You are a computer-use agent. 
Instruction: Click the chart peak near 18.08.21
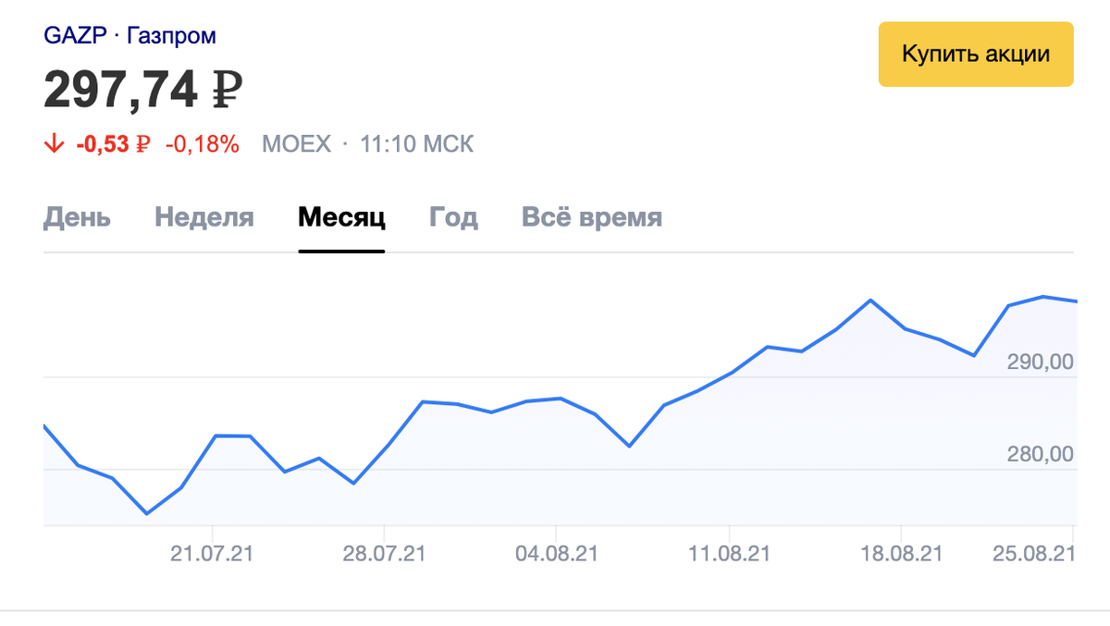pos(870,301)
